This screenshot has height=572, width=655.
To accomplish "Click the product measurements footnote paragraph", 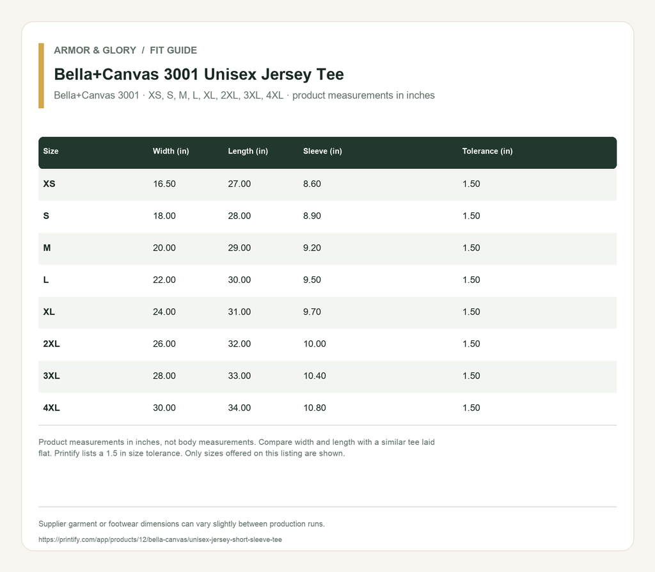I will coord(237,447).
